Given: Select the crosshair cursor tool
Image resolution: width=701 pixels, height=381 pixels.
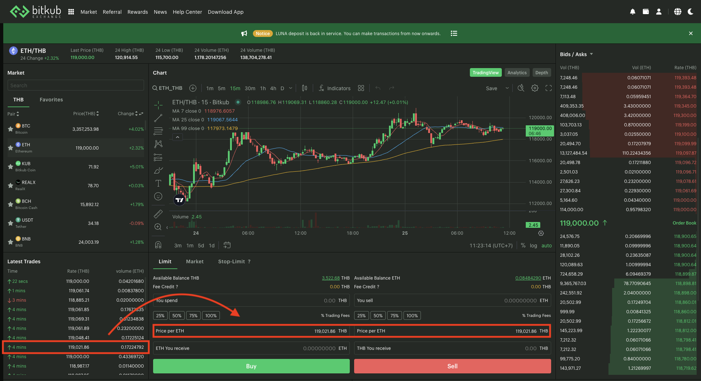Looking at the screenshot, I should click(158, 105).
